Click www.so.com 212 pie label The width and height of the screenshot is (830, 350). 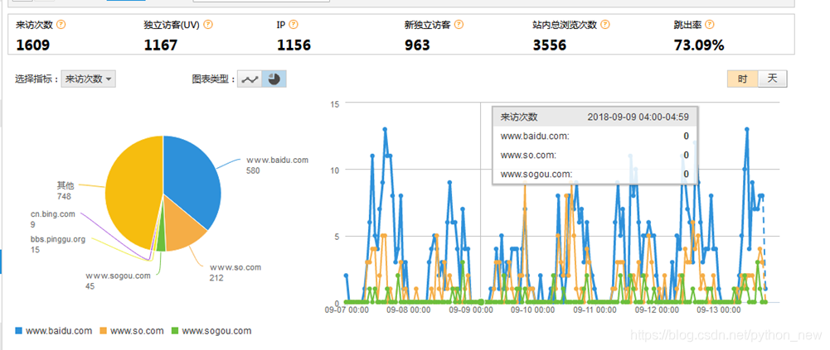pos(235,272)
